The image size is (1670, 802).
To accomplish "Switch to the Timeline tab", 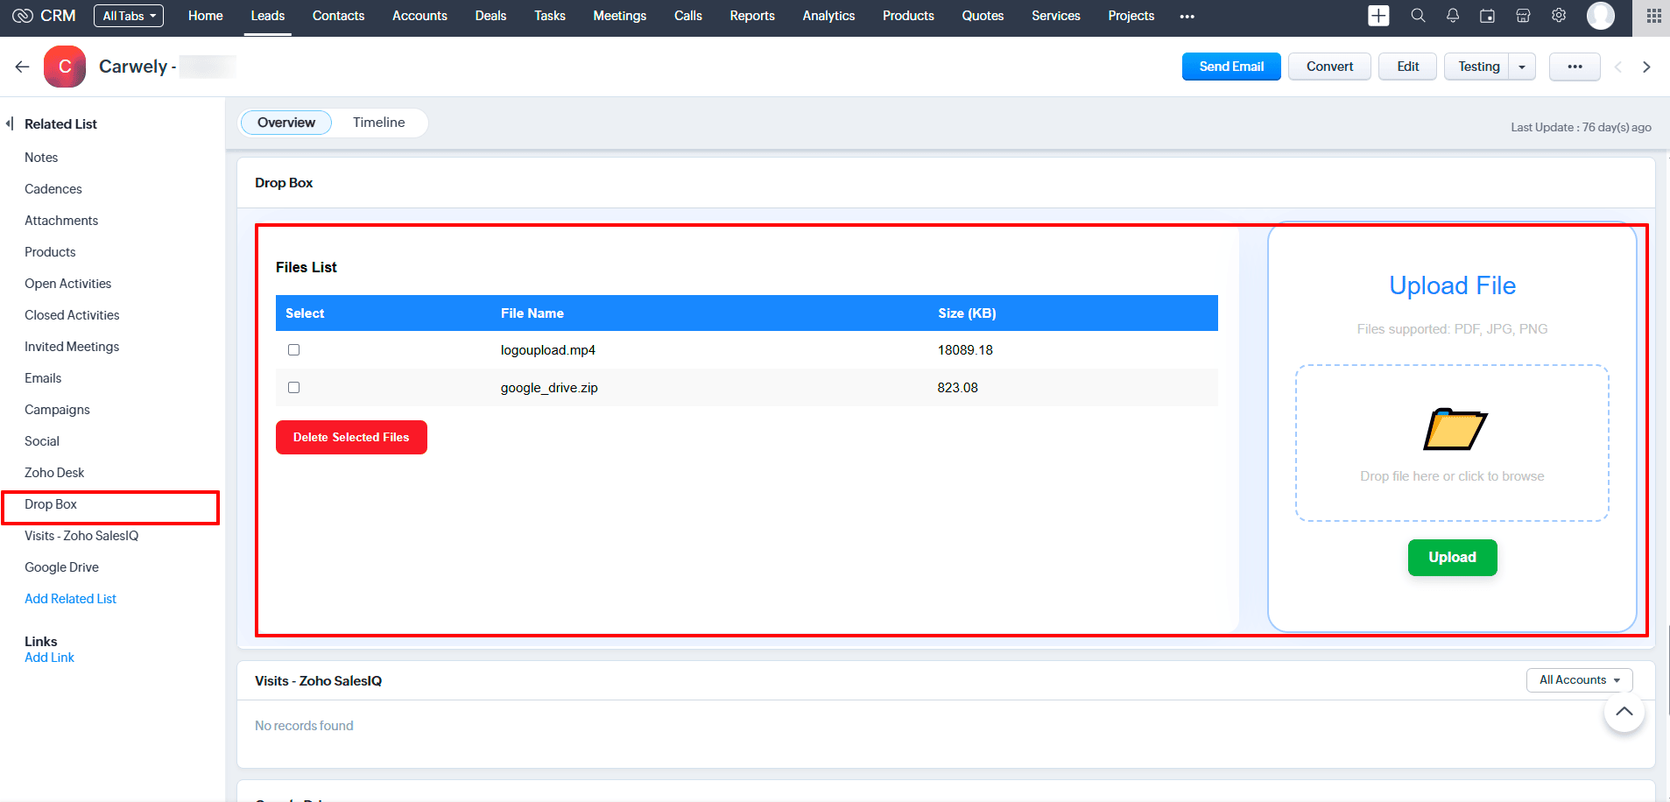I will coord(378,123).
